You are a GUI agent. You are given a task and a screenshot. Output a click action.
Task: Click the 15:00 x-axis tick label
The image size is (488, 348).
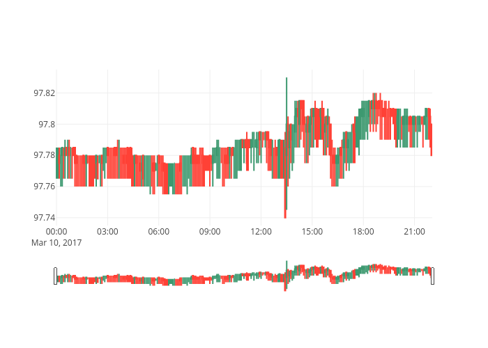coord(312,231)
